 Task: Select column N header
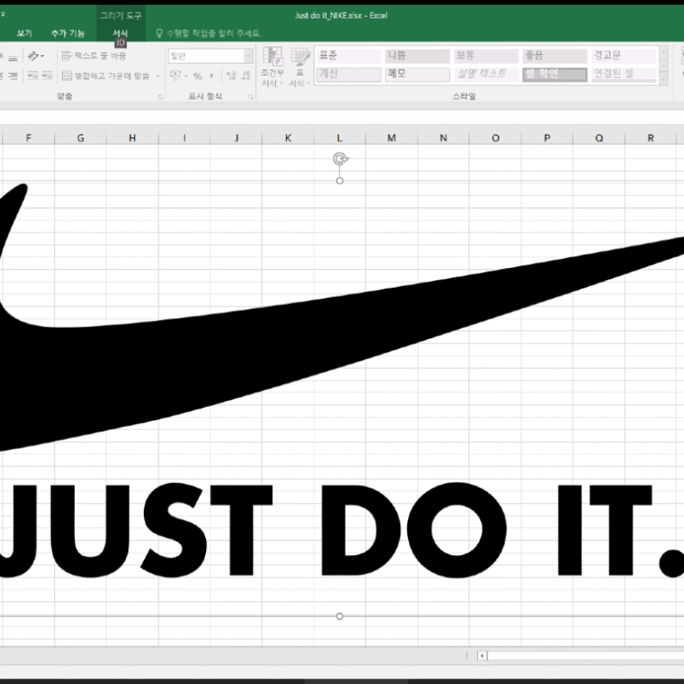[x=443, y=138]
